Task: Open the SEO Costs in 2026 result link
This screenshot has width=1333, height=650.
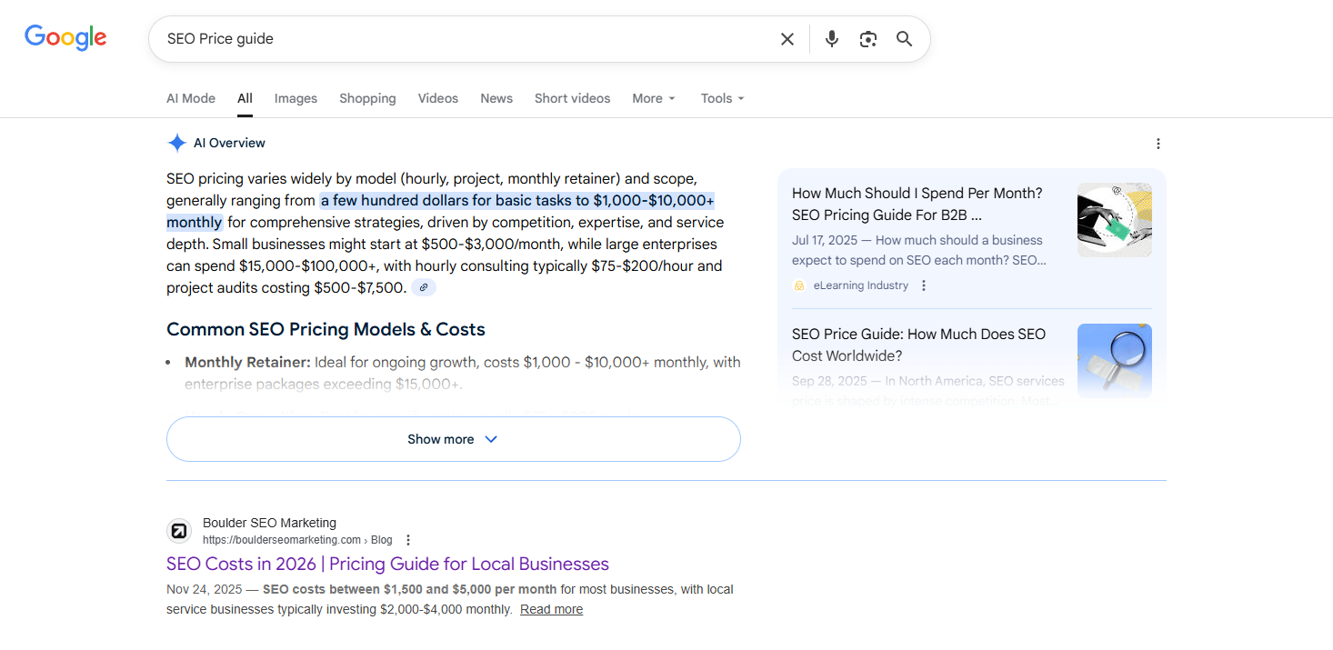Action: click(387, 564)
